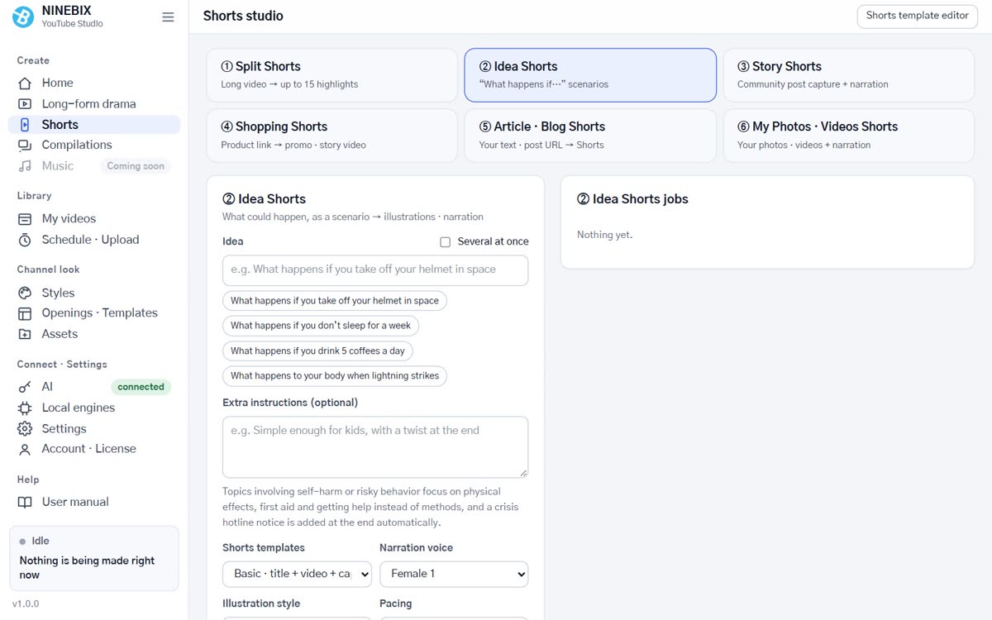992x620 pixels.
Task: Click the Account · License person icon
Action: [25, 449]
